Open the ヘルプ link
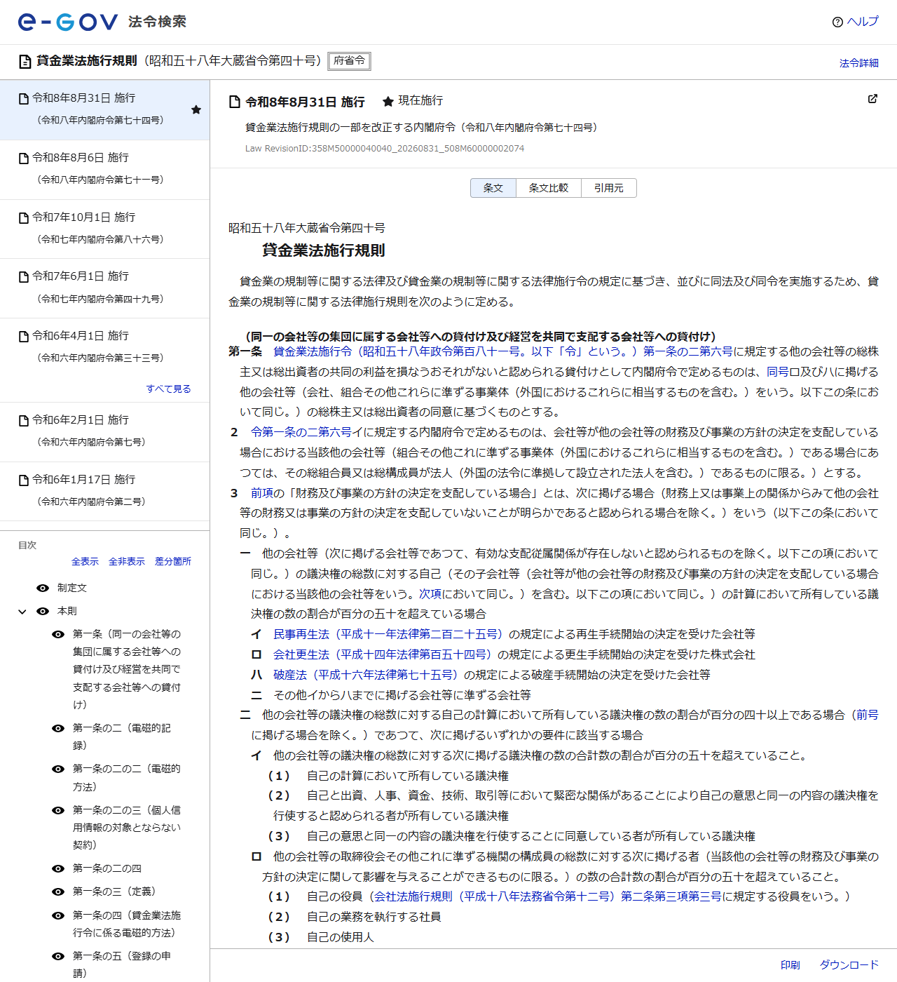897x982 pixels. pyautogui.click(x=863, y=22)
